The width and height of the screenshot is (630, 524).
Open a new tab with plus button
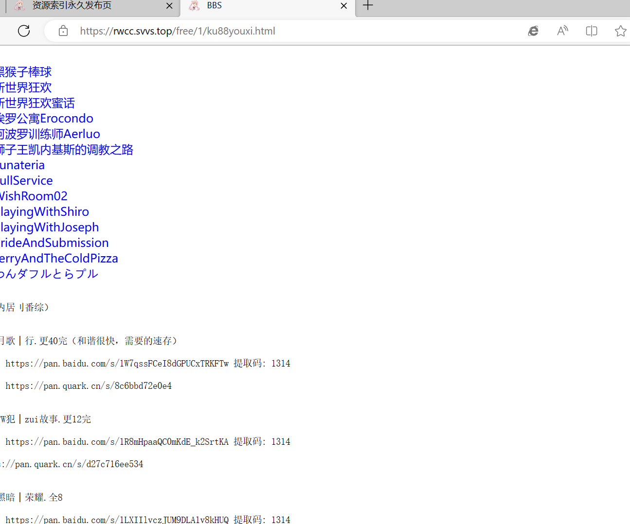368,6
